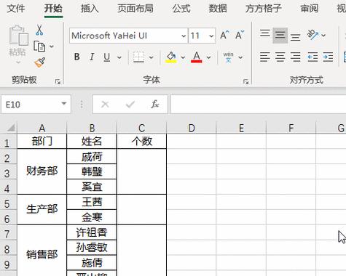Expand border options dropdown
This screenshot has height=276, width=346.
tap(151, 57)
